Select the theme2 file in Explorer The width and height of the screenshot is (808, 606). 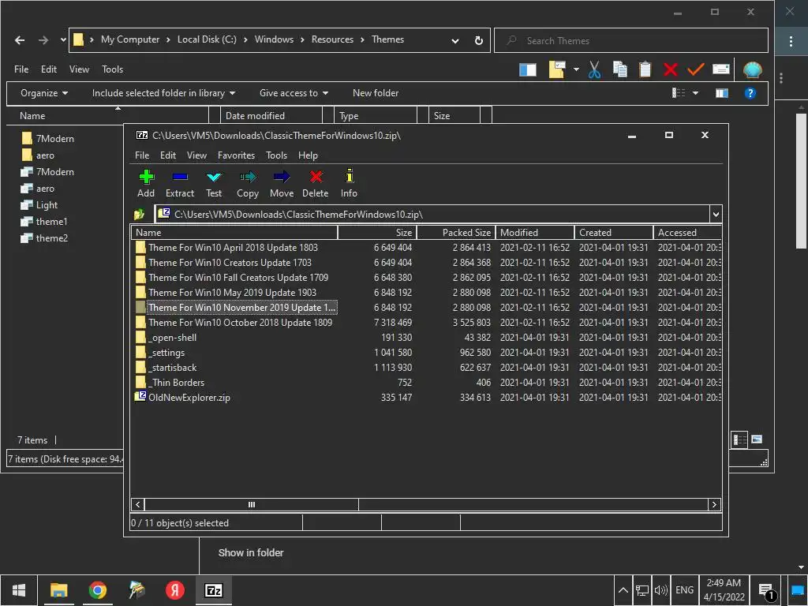point(44,238)
